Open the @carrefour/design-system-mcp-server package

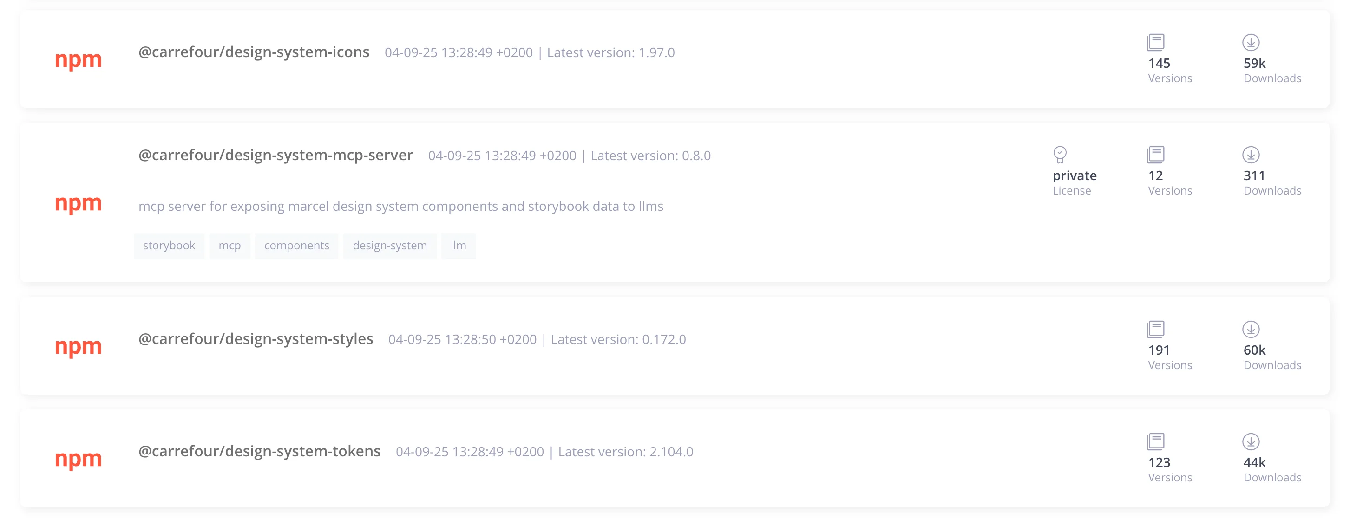click(275, 155)
